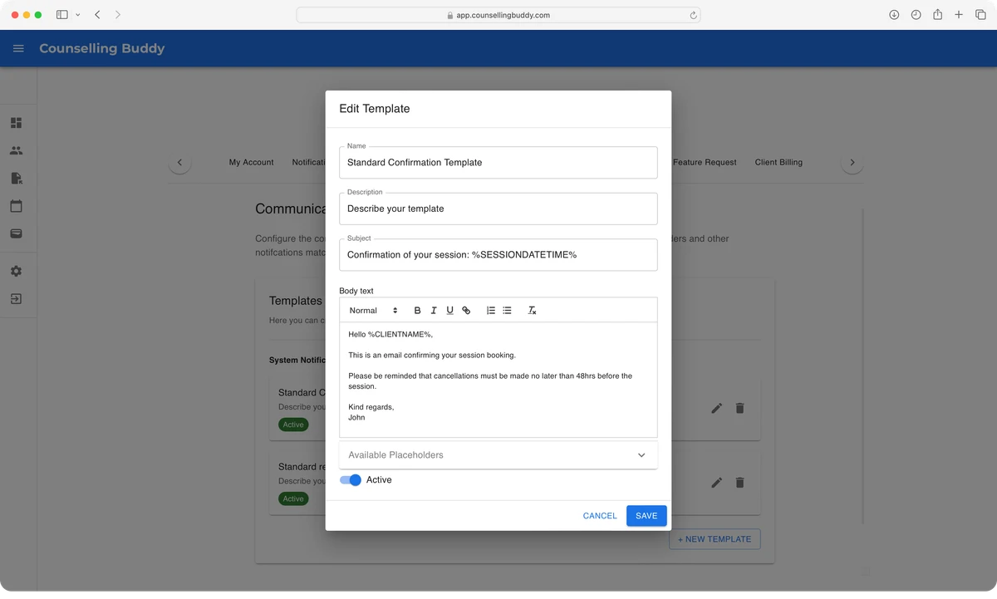Click into the Subject input field
Screen dimensions: 997x599
pyautogui.click(x=498, y=255)
